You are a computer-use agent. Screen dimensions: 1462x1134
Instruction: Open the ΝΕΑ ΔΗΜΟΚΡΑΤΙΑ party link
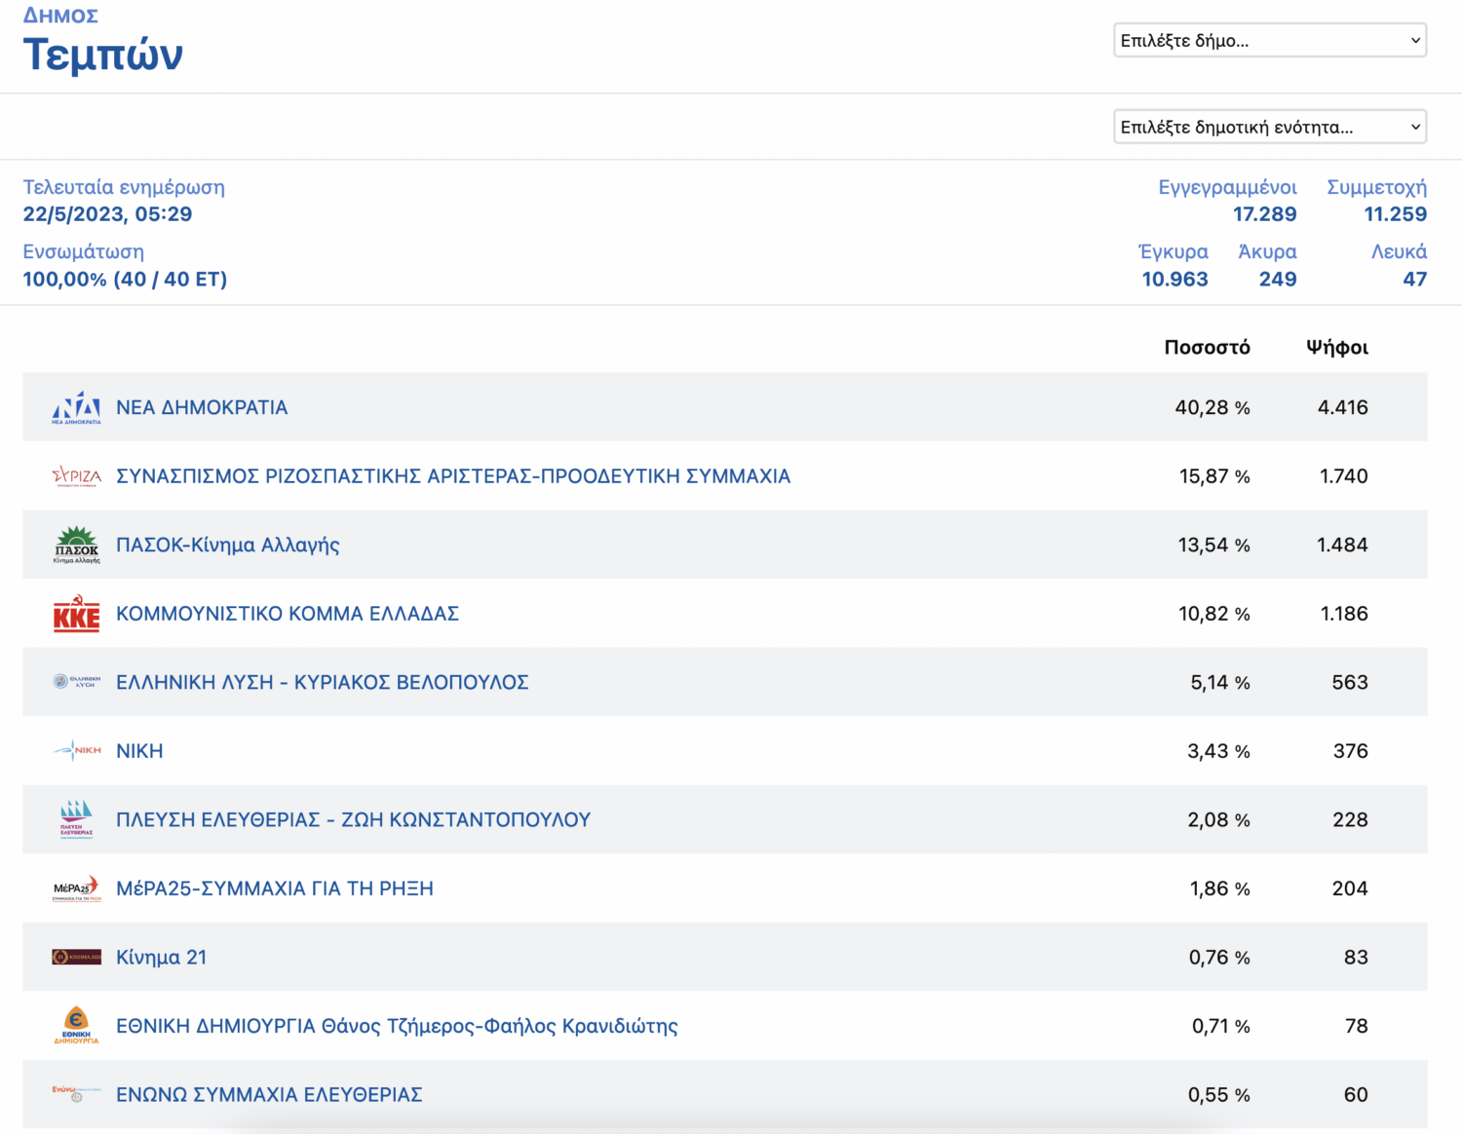point(202,407)
